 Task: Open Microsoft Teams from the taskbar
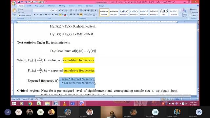pyautogui.click(x=73, y=104)
